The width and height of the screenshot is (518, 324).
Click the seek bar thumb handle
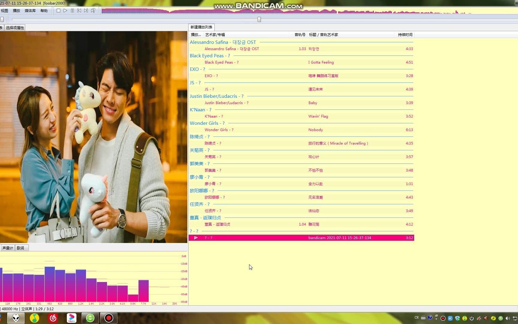259,19
